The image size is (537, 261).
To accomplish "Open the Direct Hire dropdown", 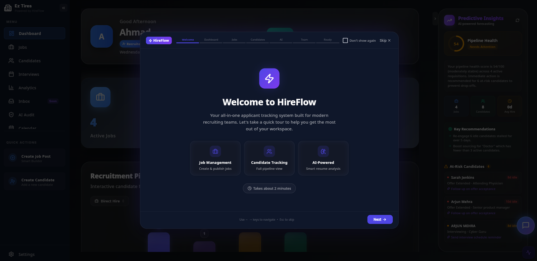I will tap(110, 201).
